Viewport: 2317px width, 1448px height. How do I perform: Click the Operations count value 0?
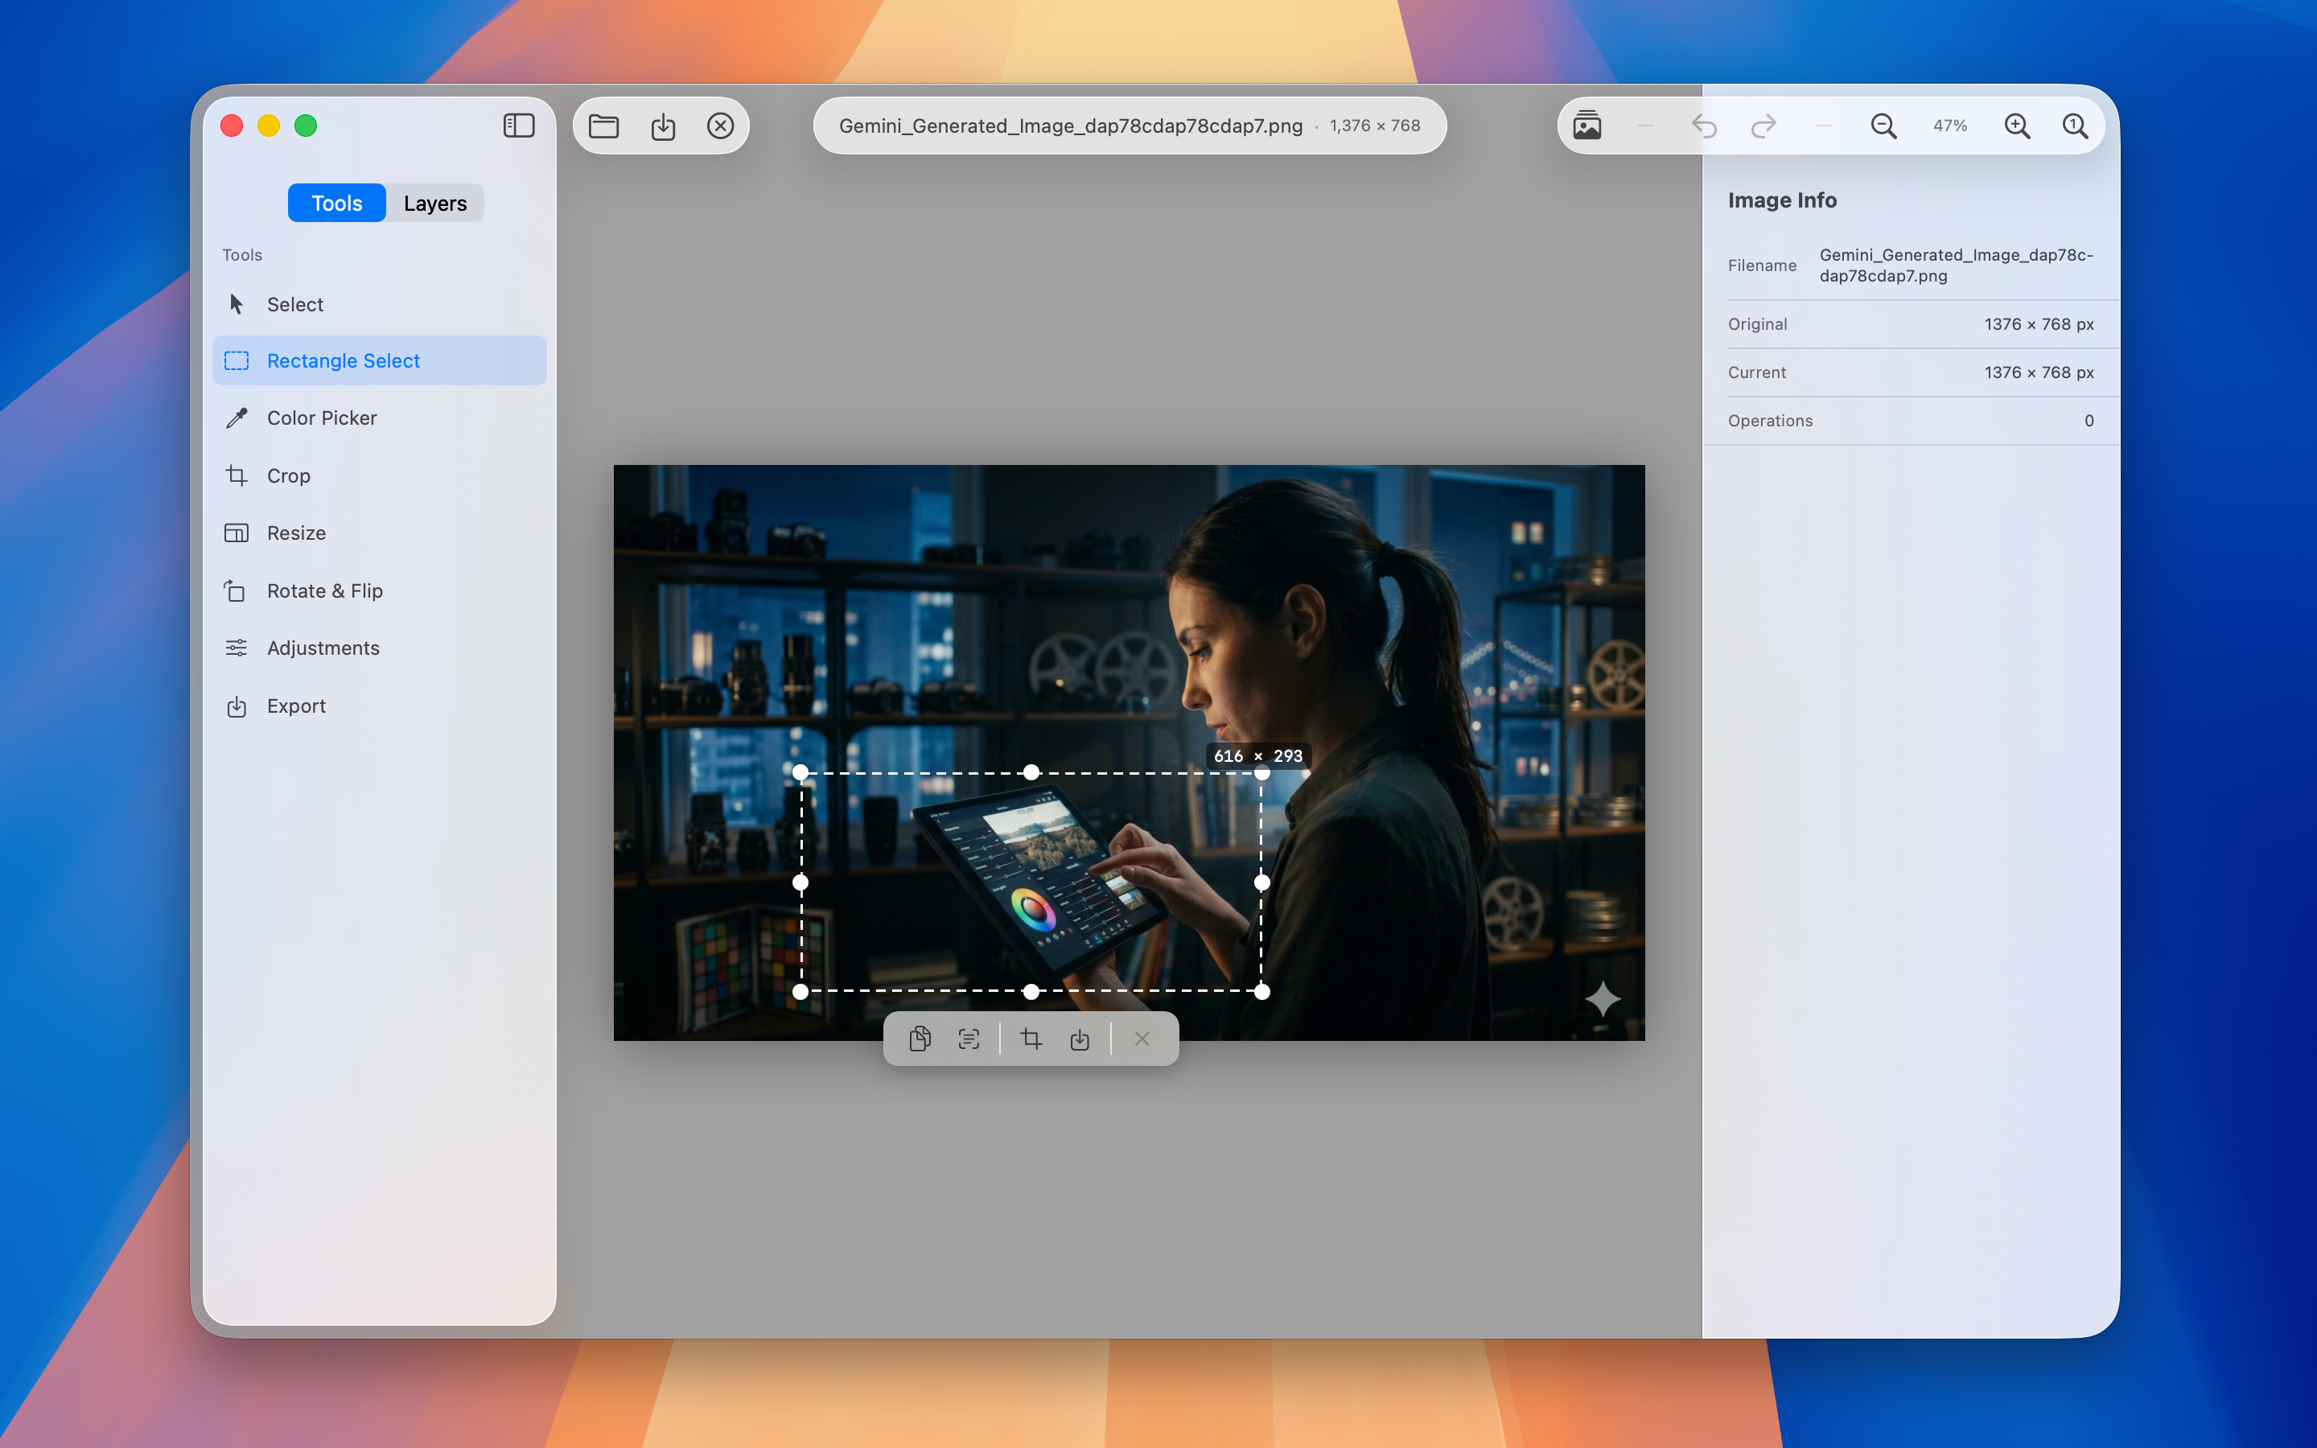pyautogui.click(x=2089, y=421)
